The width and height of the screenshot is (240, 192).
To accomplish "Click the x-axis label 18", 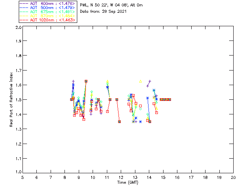I will [x=205, y=177].
